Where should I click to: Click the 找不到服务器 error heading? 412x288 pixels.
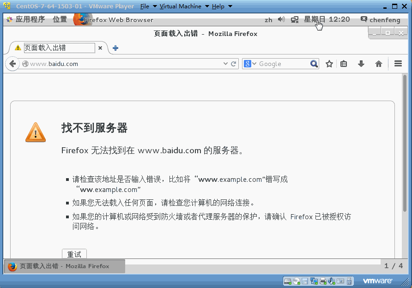pyautogui.click(x=94, y=128)
